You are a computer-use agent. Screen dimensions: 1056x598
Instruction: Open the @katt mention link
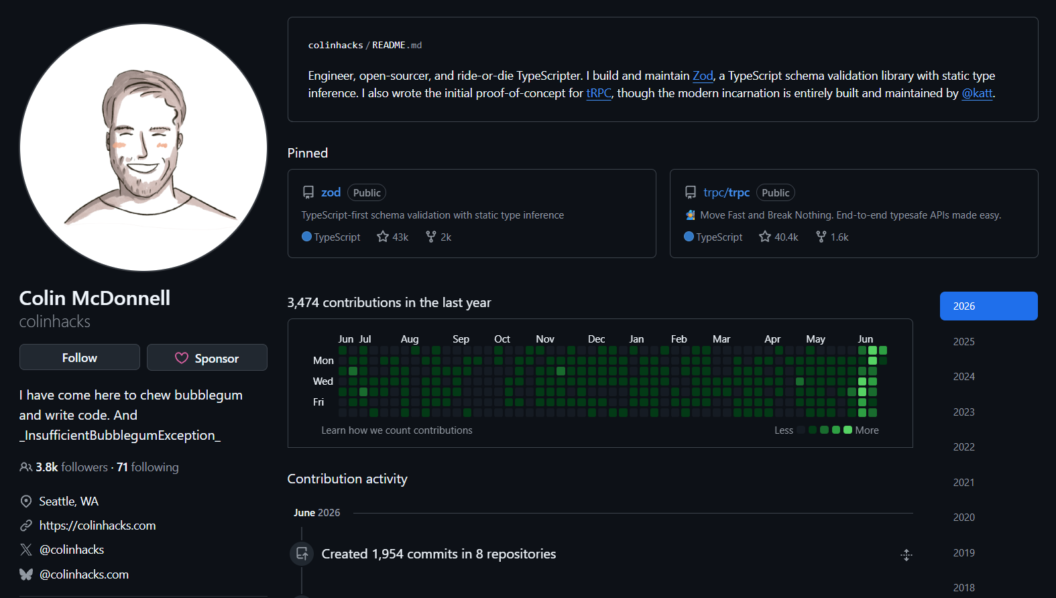977,93
